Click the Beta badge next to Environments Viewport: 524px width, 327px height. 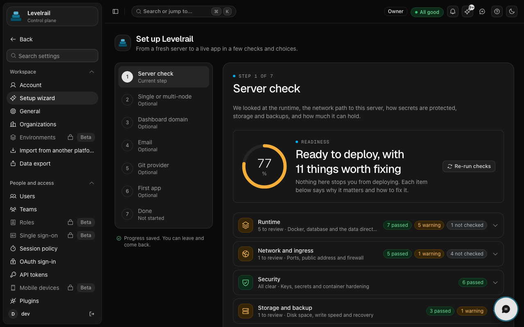86,137
